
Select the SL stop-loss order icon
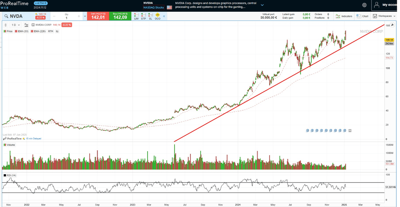pos(150,16)
